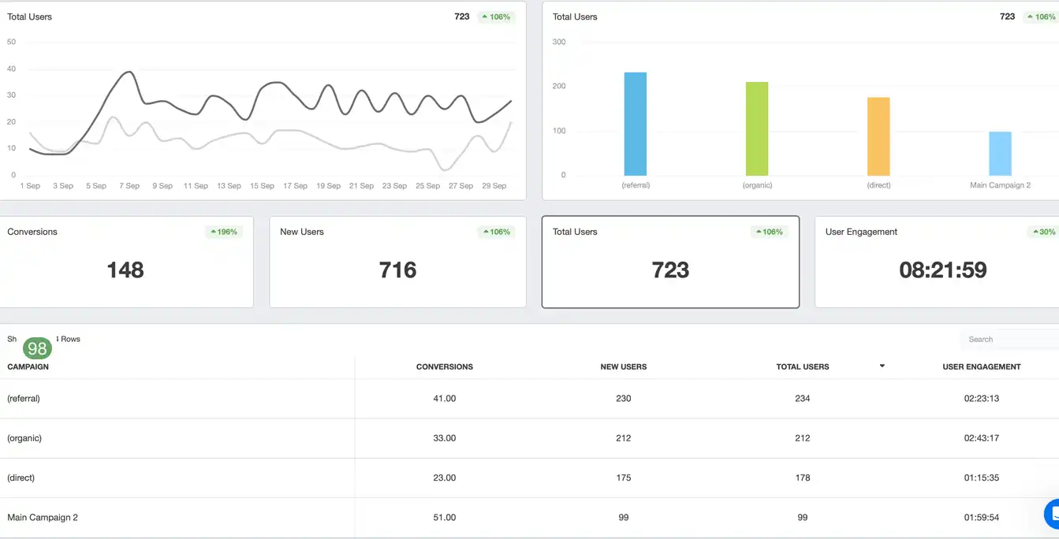Click the (organic) axis label under bar chart
Viewport: 1059px width, 539px height.
coord(757,185)
